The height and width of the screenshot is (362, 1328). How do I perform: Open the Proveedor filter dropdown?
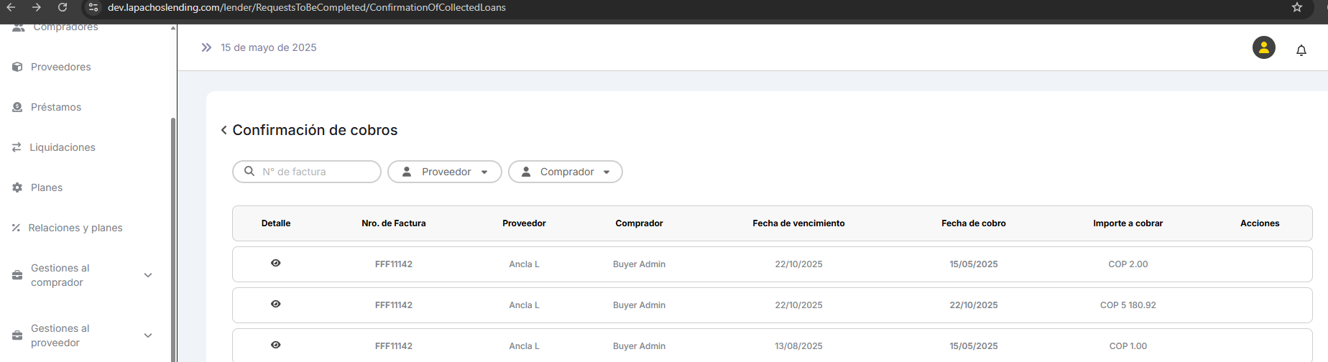(444, 172)
